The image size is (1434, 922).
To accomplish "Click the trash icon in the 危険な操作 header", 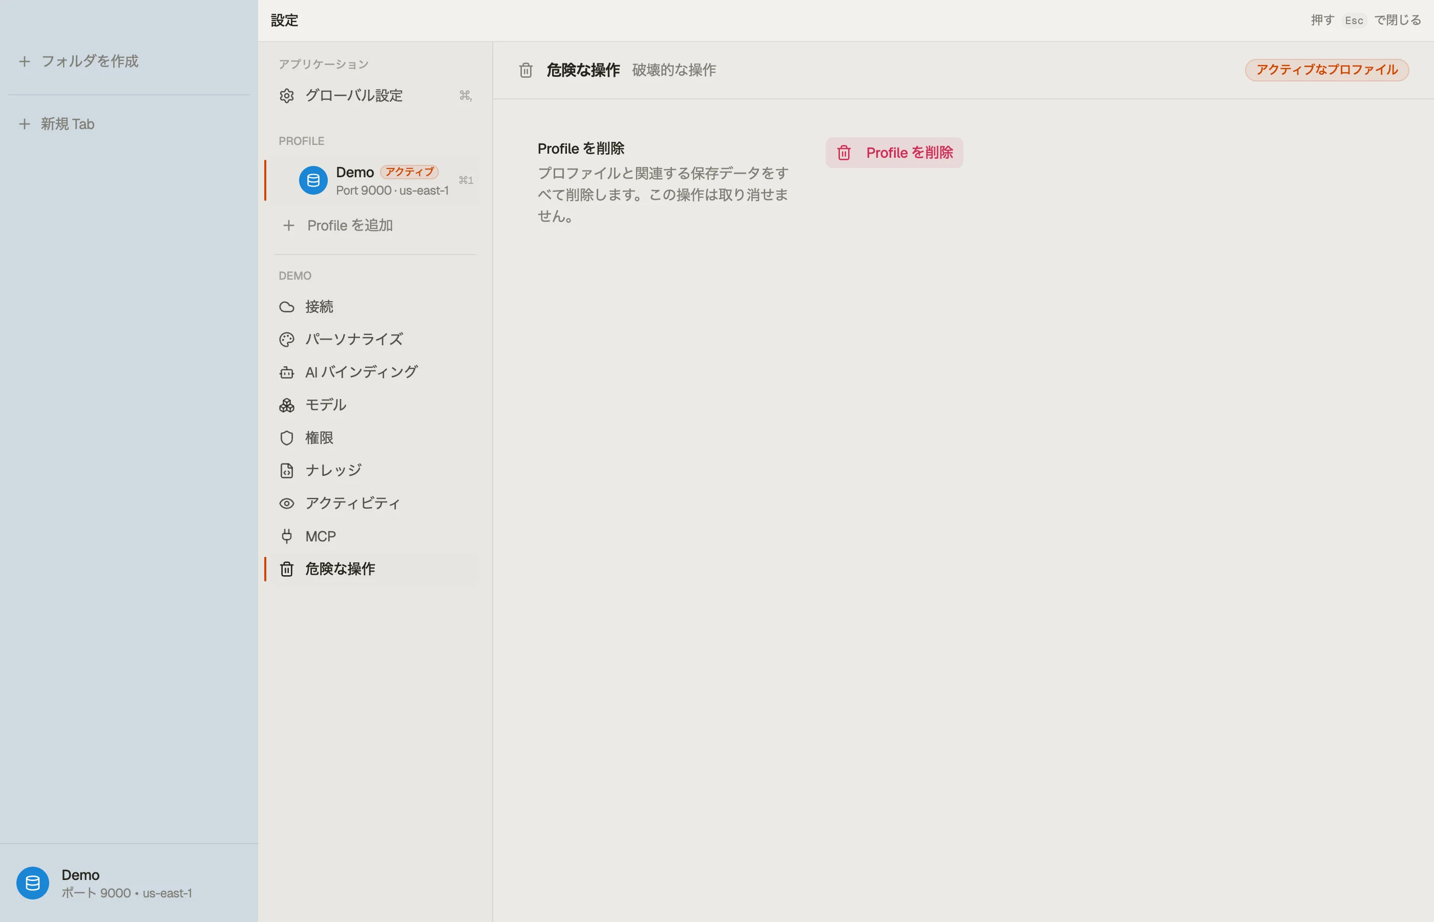I will 525,70.
